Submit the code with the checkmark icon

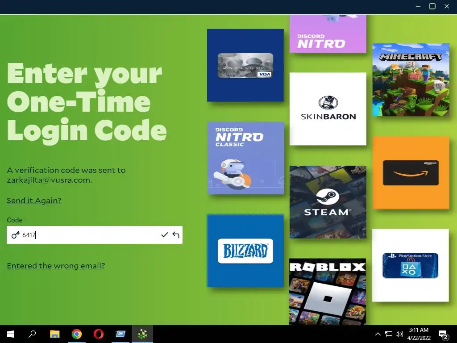click(164, 235)
